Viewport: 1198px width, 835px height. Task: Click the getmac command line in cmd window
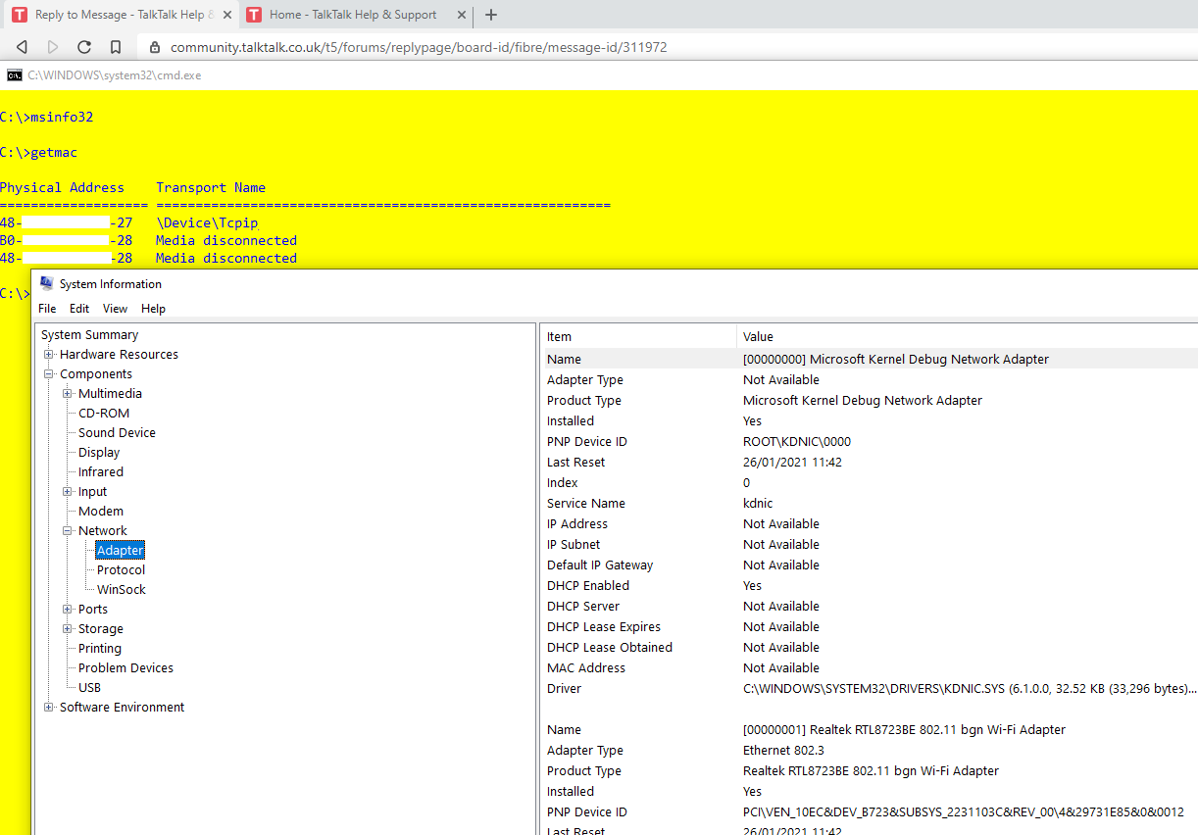[38, 152]
